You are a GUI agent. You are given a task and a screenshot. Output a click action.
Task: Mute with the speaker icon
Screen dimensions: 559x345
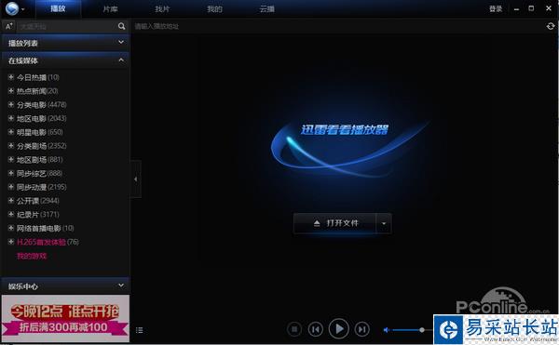(386, 330)
